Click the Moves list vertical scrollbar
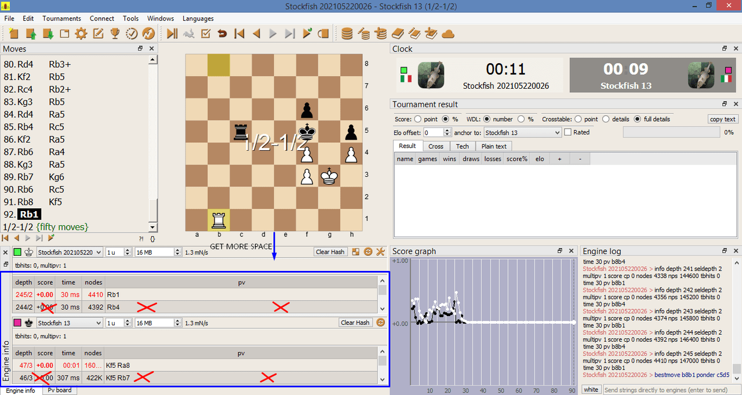The height and width of the screenshot is (395, 742). [x=153, y=142]
